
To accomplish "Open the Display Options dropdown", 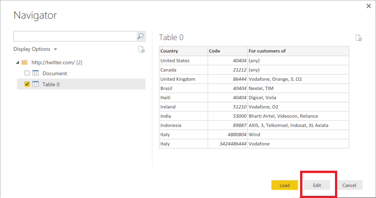I will [x=35, y=49].
